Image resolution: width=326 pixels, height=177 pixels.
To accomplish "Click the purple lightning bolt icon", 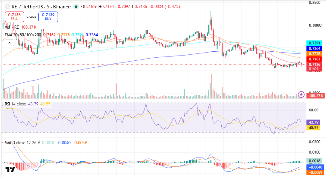I will (301, 95).
